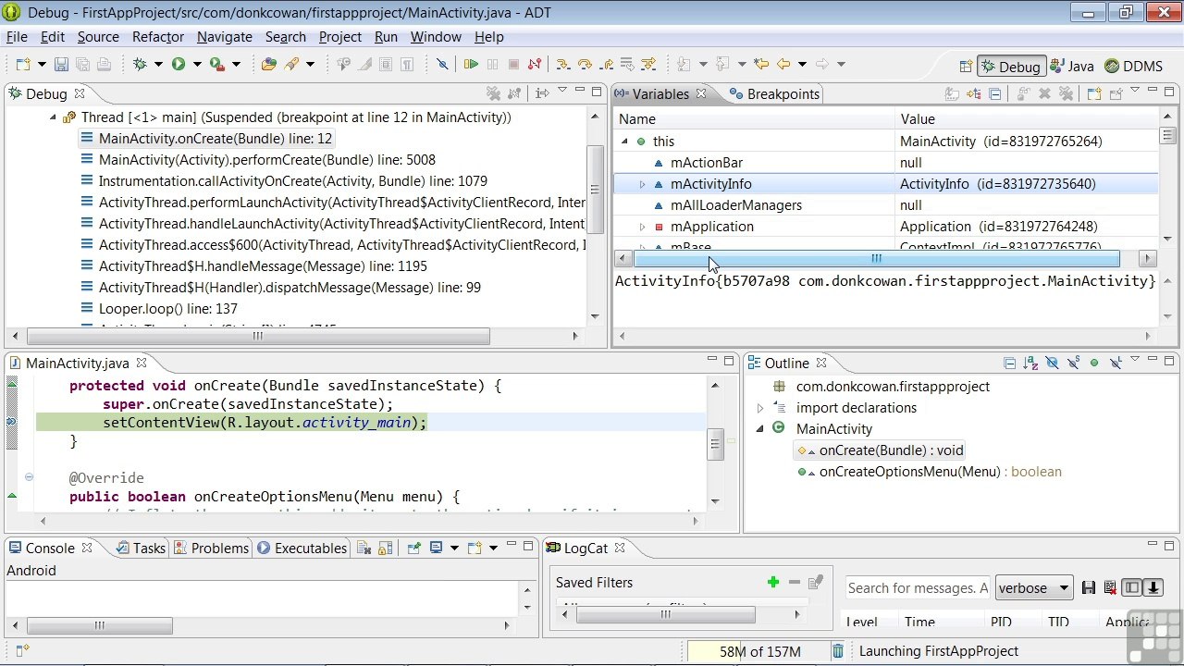Run garbage collector via trash can icon
The image size is (1184, 666).
837,651
